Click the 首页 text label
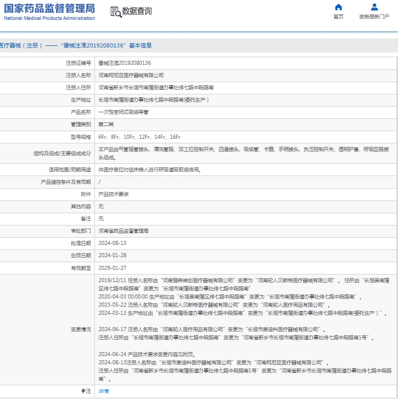398x400 pixels. [338, 16]
